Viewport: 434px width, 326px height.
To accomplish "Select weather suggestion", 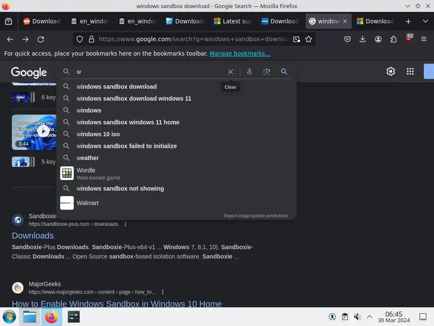I will tap(176, 158).
